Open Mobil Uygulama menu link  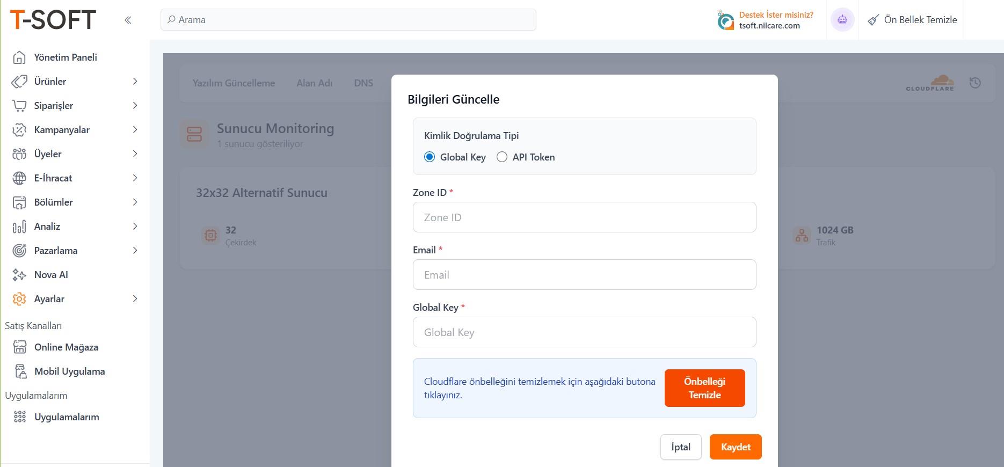(69, 371)
